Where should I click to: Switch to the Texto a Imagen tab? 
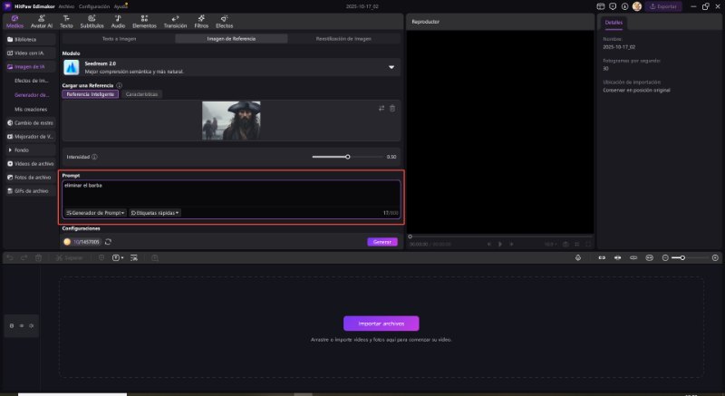[x=119, y=40]
